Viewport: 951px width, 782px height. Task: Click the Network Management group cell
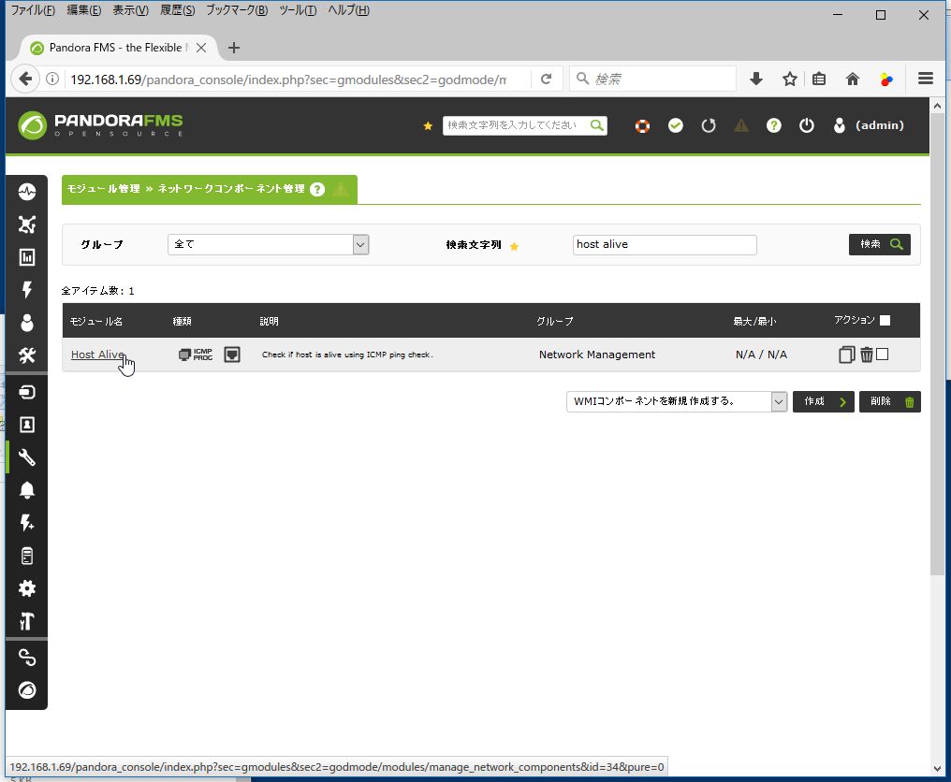(597, 355)
